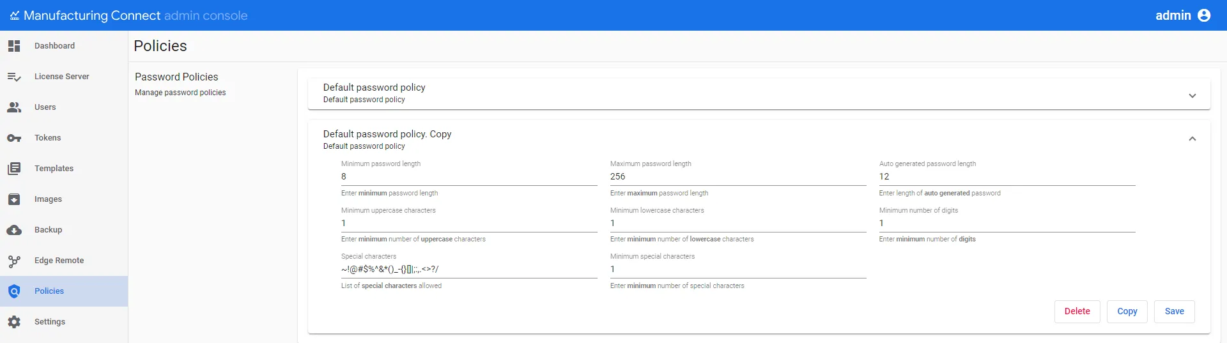Save the password policy changes
The image size is (1227, 343).
pyautogui.click(x=1175, y=312)
